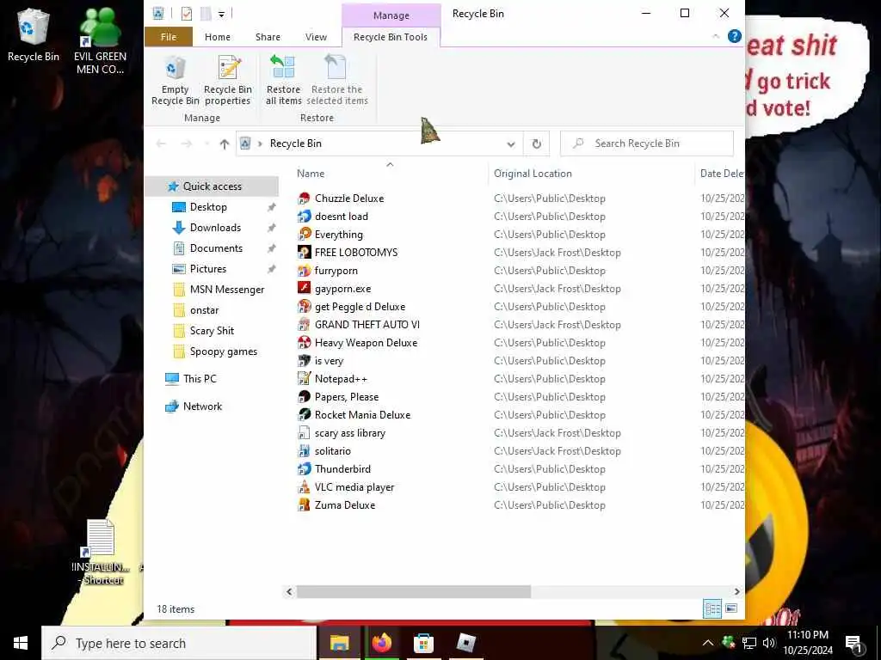This screenshot has width=881, height=660.
Task: Switch to the View ribbon tab
Action: click(316, 36)
